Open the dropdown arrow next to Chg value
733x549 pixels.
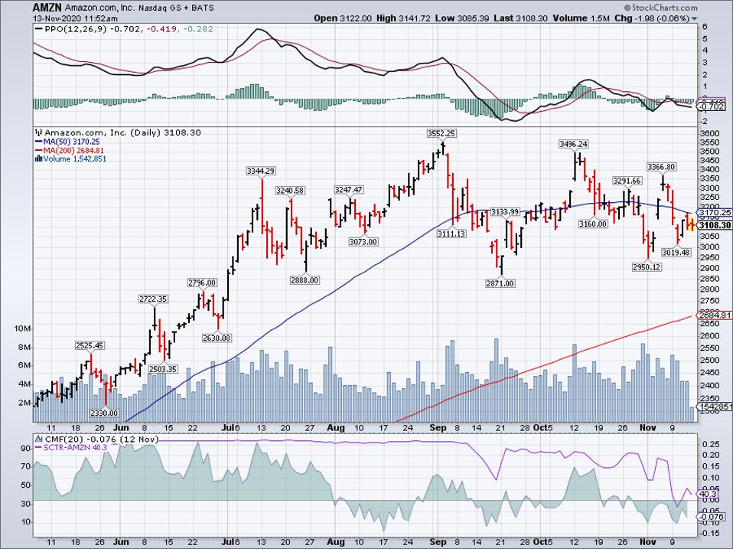[694, 18]
